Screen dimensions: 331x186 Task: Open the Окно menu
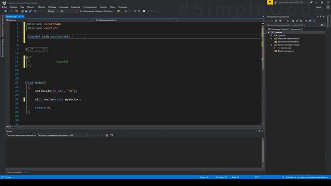coord(113,7)
